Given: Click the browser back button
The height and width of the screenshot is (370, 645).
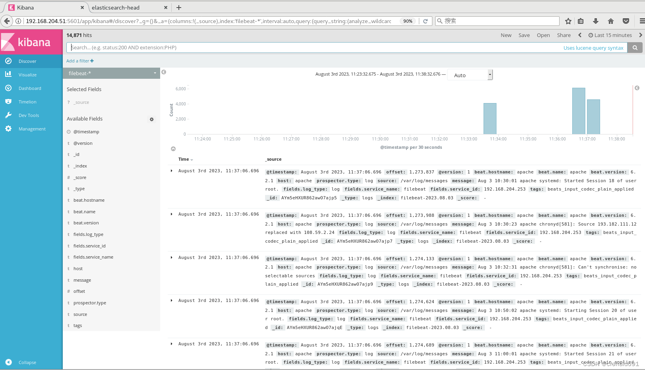Looking at the screenshot, I should 7,21.
